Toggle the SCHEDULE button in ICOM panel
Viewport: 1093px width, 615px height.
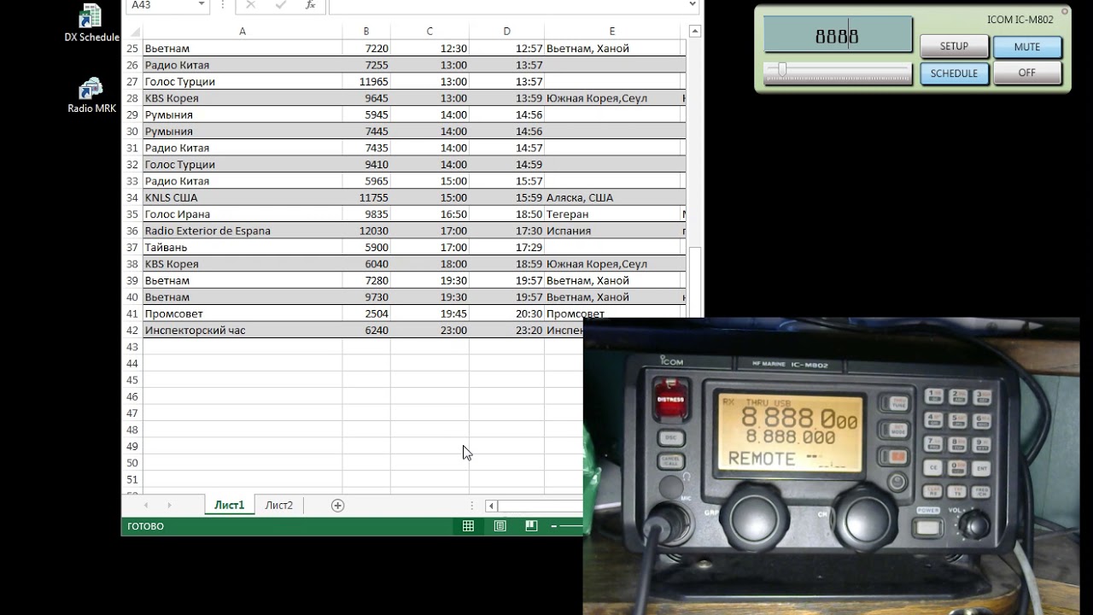pos(954,73)
